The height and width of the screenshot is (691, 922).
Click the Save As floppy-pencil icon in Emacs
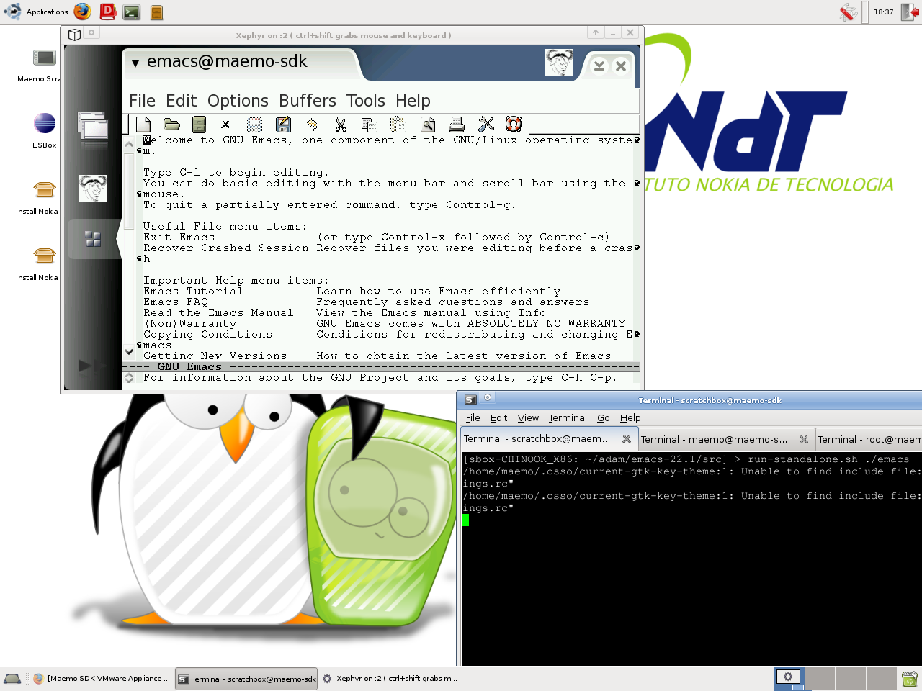(x=283, y=125)
